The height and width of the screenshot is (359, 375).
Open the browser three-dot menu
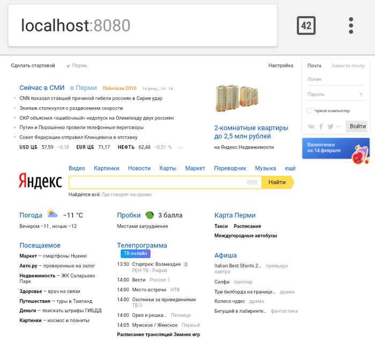tap(351, 26)
